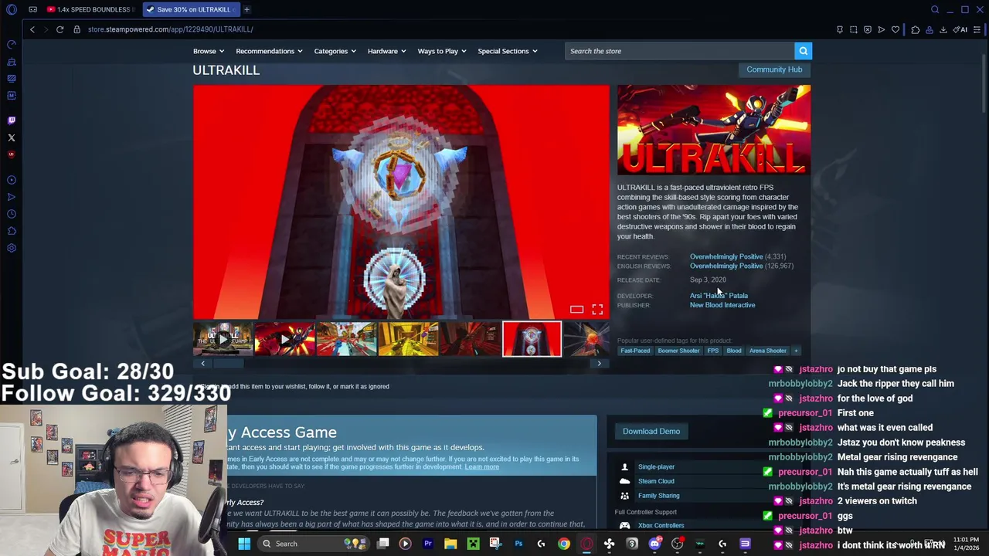This screenshot has width=989, height=556.
Task: Take a snapshot with the toolbar capture icon
Action: pyautogui.click(x=854, y=29)
